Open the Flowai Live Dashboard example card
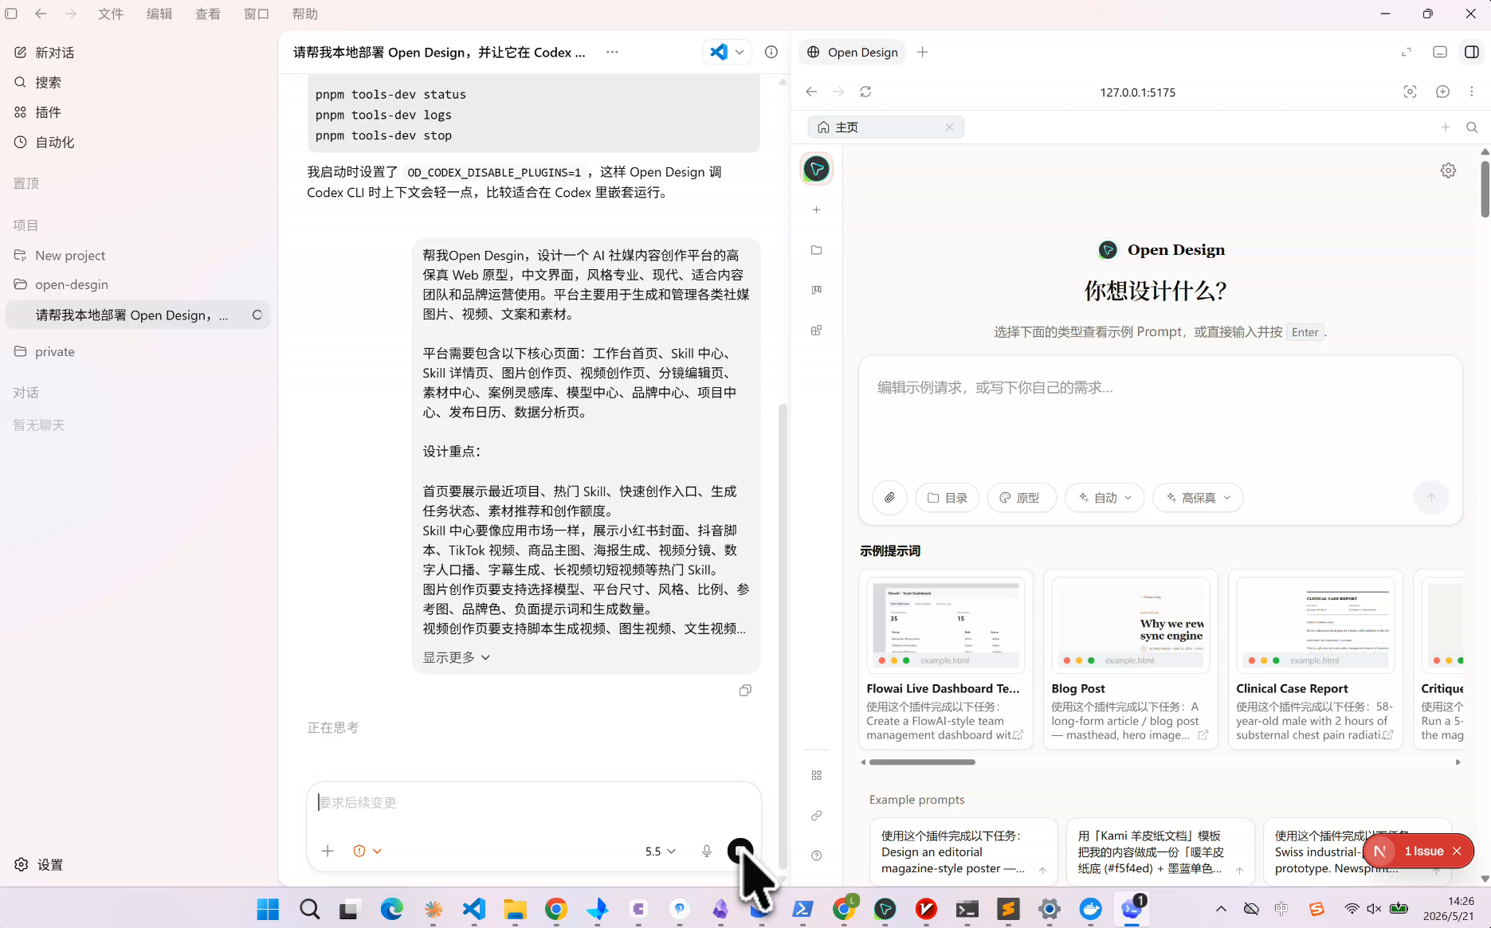 946,659
